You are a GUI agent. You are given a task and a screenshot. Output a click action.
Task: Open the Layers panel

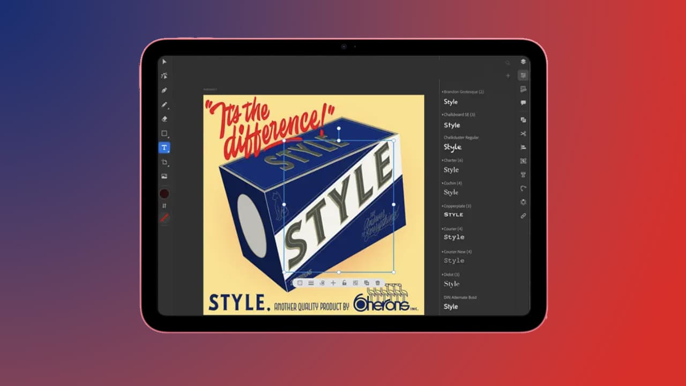click(x=523, y=60)
